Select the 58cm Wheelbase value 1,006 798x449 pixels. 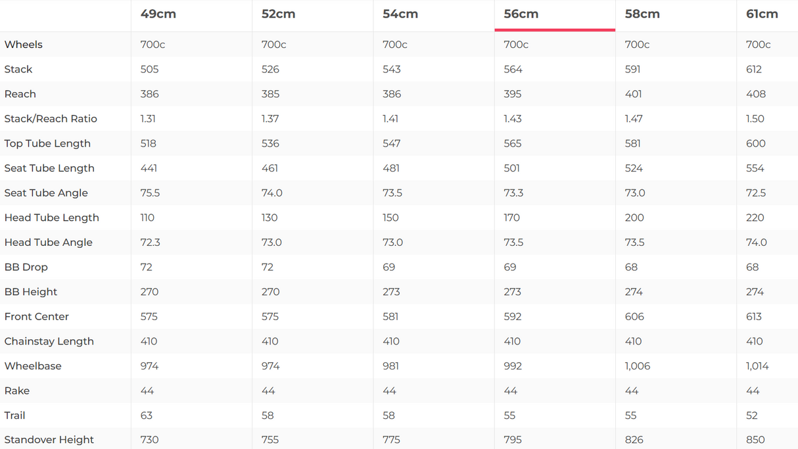638,366
